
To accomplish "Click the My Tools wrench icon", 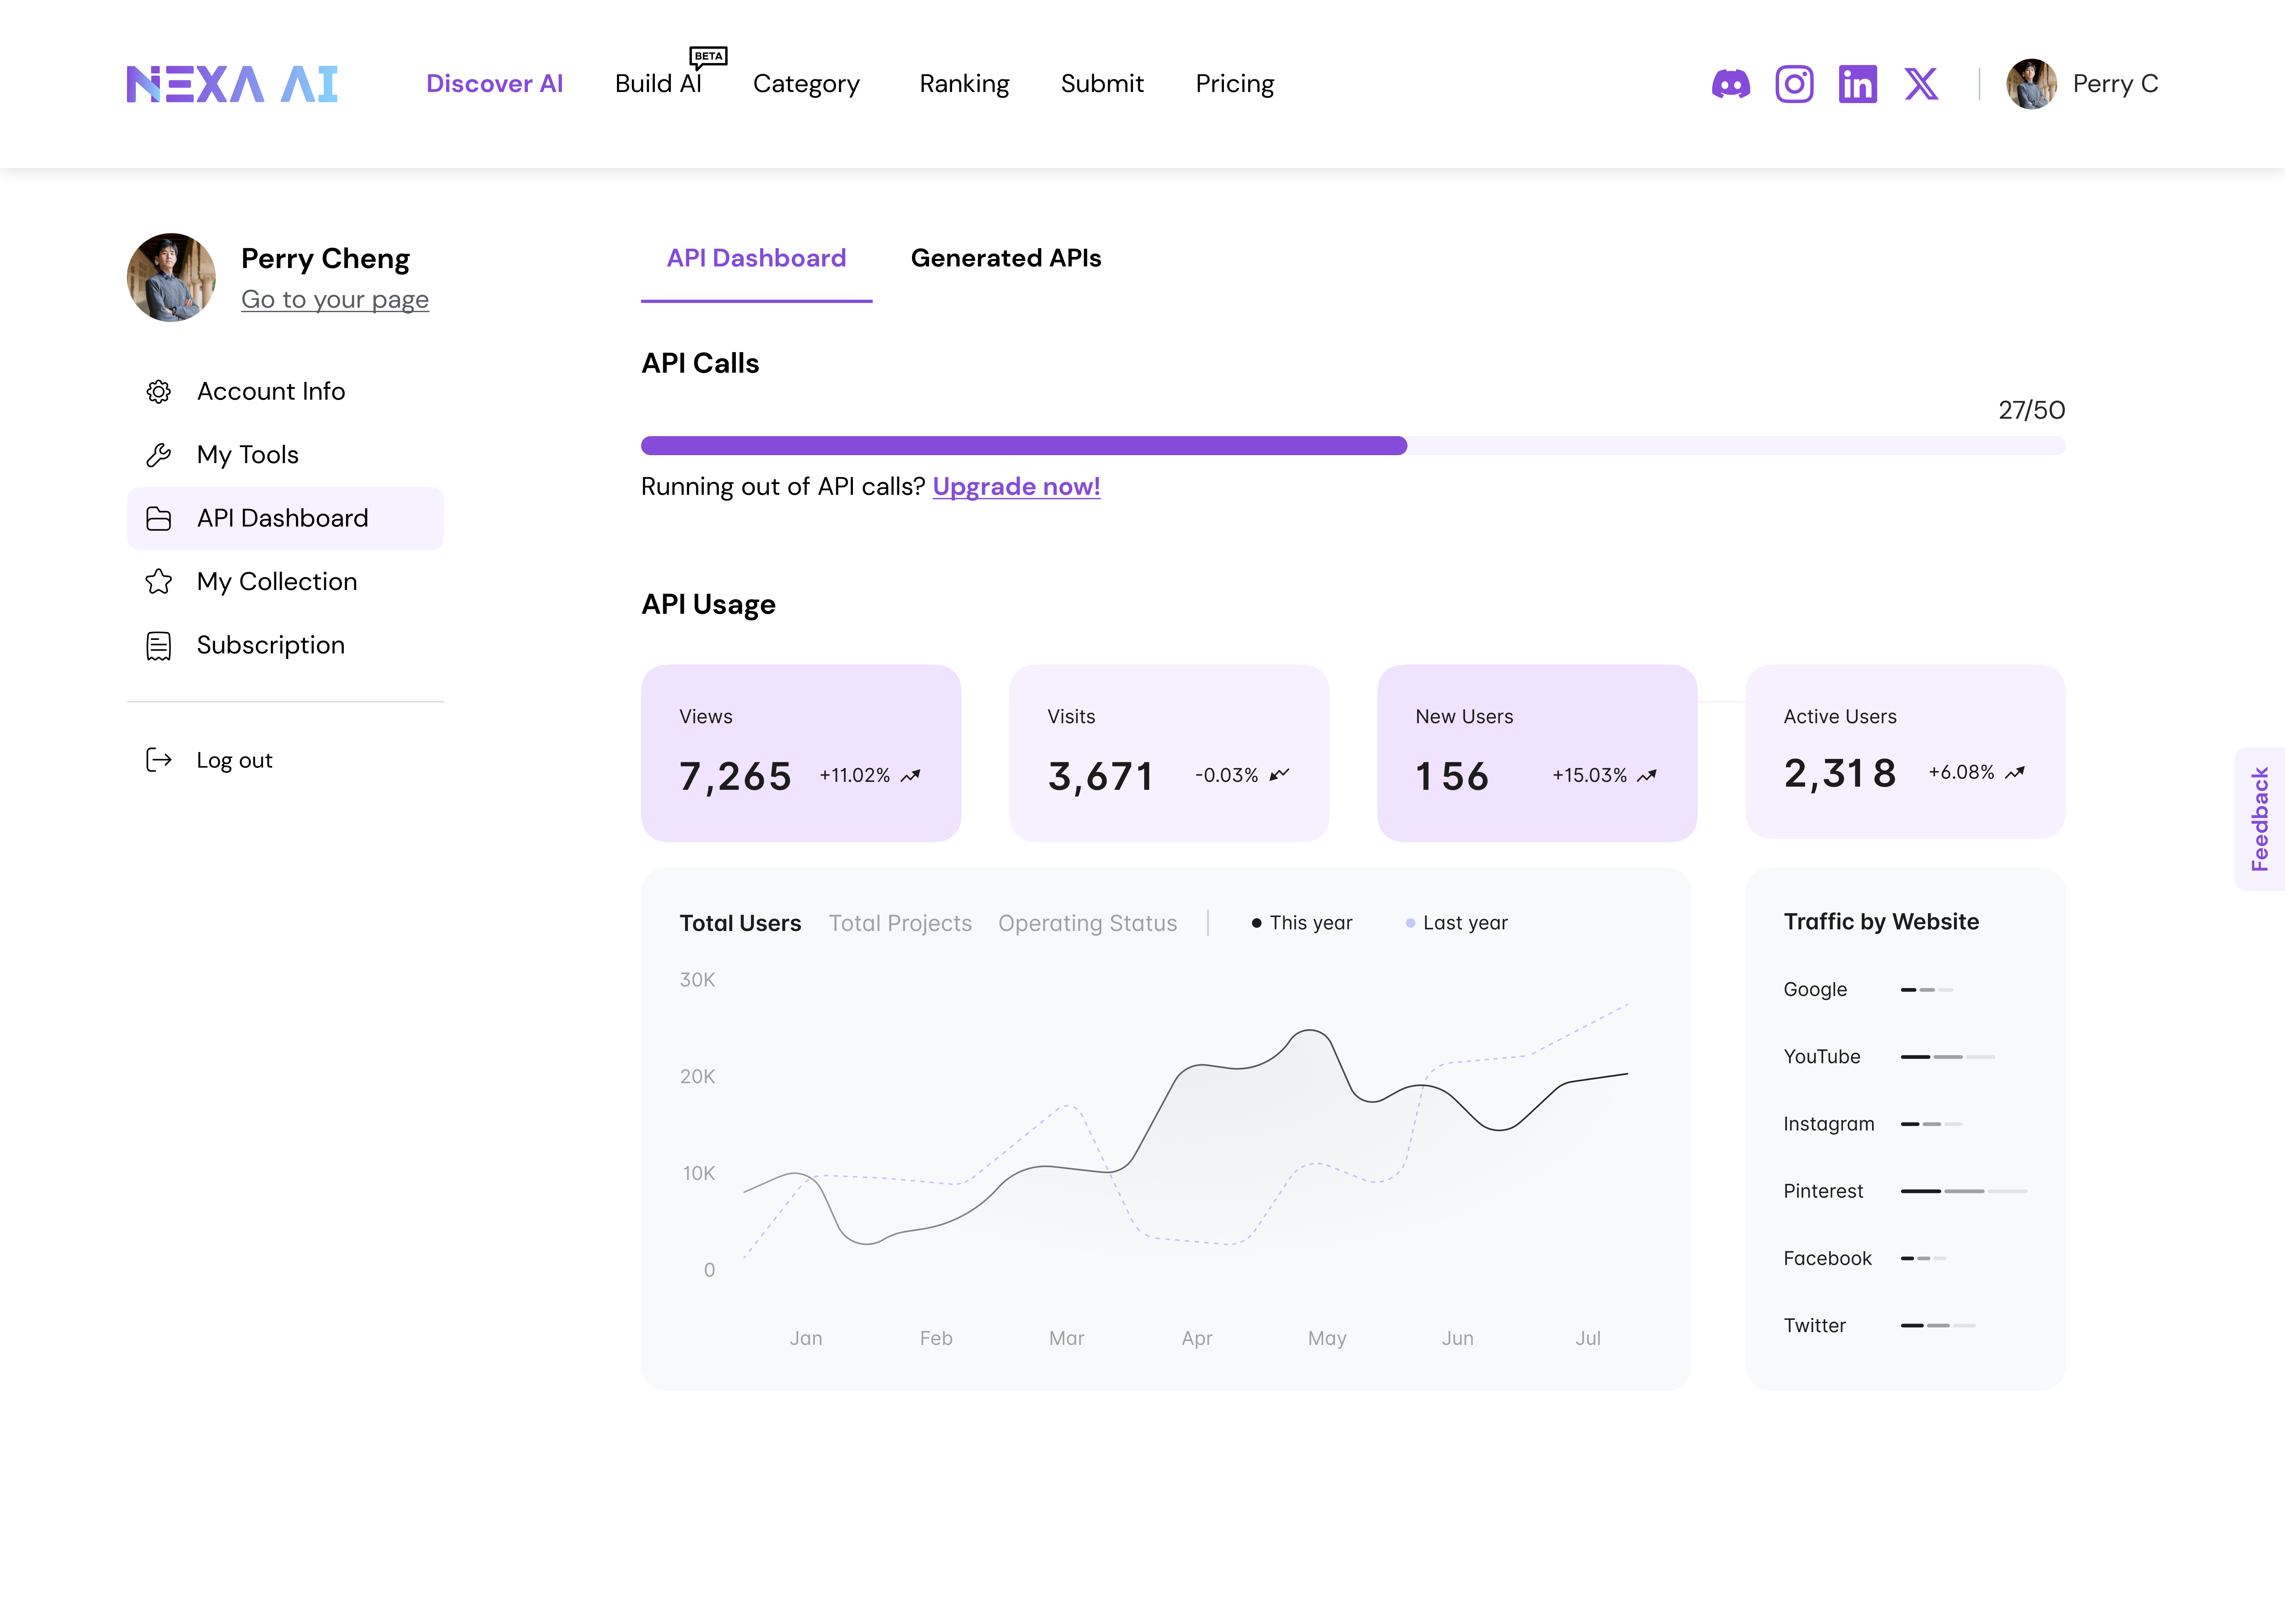I will click(158, 455).
